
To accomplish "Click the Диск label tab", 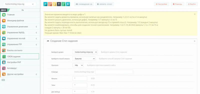I will click(x=3, y=10).
